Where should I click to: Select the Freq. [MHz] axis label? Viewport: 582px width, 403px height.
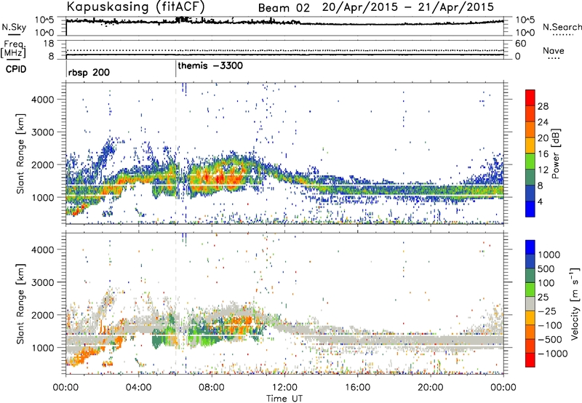pos(14,49)
